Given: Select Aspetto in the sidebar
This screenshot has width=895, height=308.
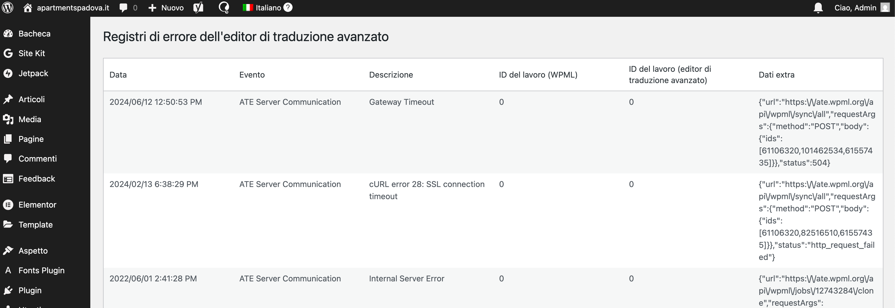Looking at the screenshot, I should coord(33,251).
